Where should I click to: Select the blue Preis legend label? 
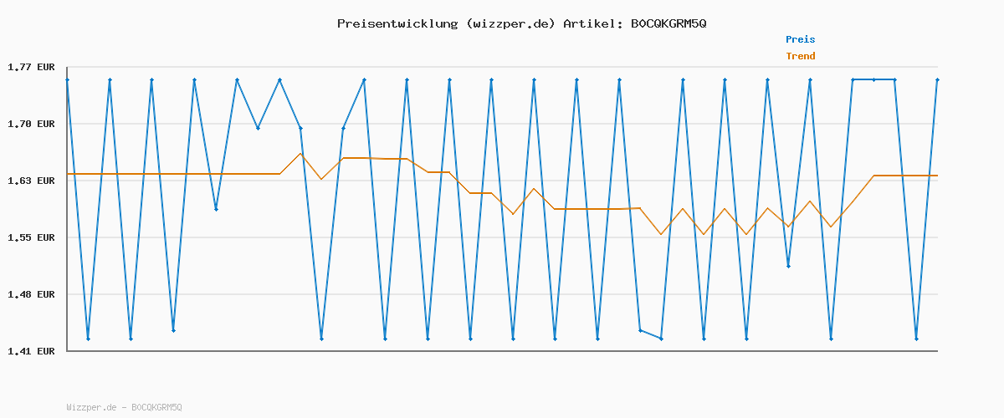pyautogui.click(x=800, y=39)
